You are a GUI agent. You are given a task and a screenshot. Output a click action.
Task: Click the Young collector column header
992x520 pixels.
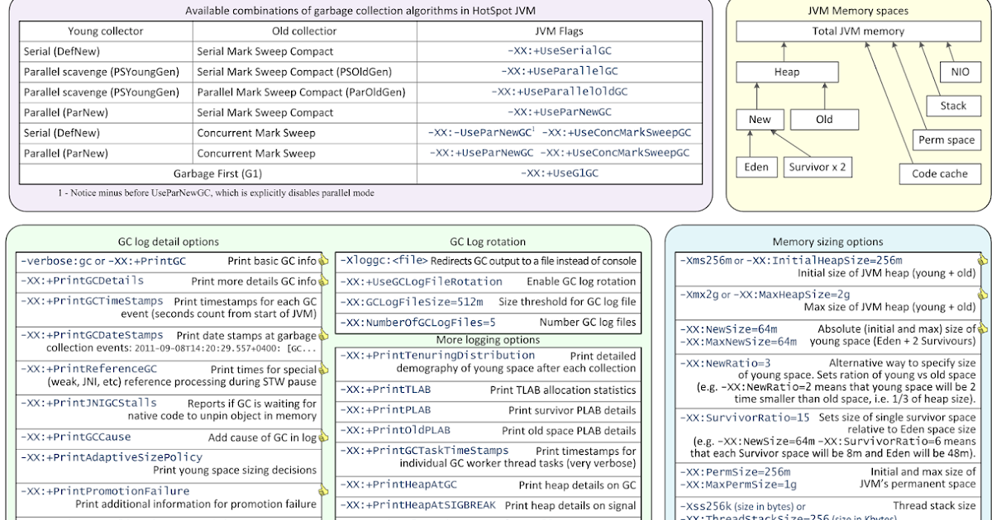(x=105, y=31)
